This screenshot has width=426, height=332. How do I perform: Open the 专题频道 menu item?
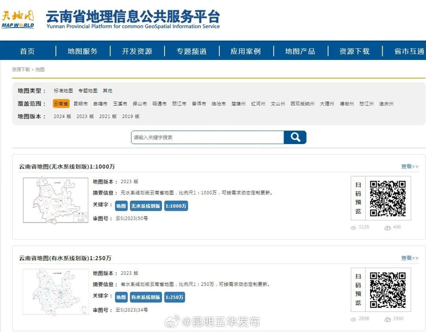coord(191,50)
